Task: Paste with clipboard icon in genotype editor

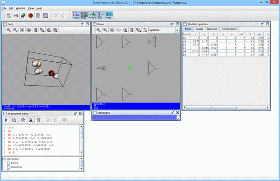Action: 38,120
